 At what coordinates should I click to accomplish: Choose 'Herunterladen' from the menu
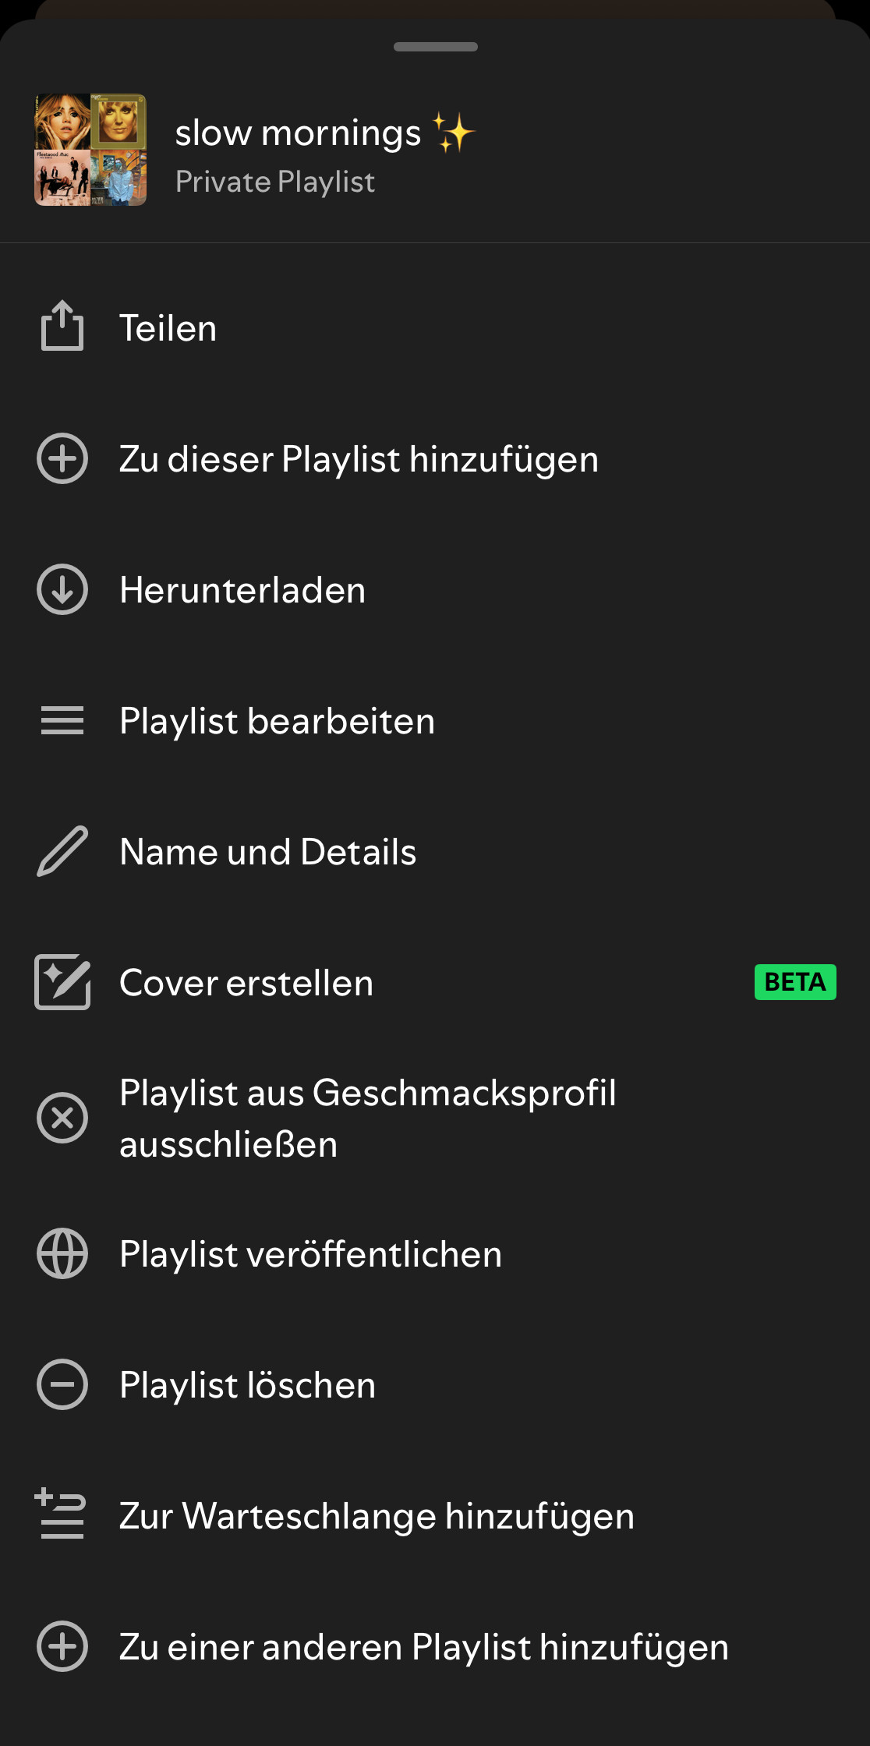pos(242,590)
